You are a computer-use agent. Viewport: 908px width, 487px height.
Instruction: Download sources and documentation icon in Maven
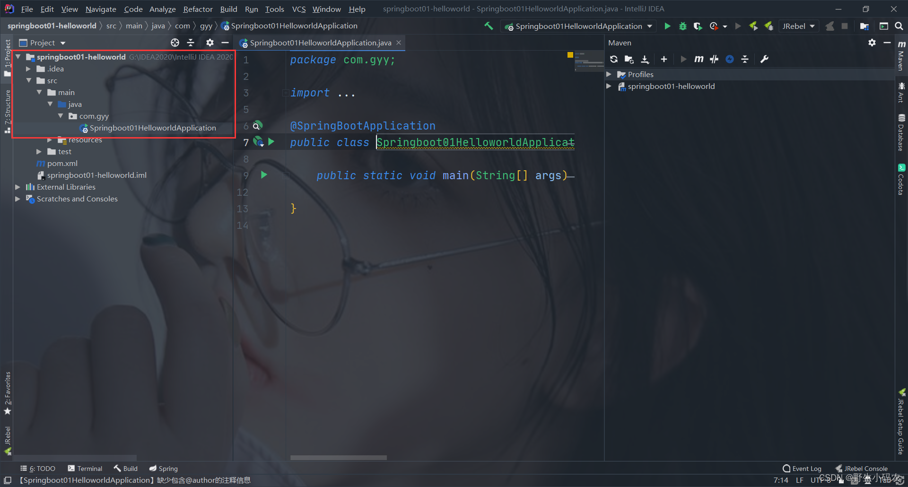coord(645,59)
